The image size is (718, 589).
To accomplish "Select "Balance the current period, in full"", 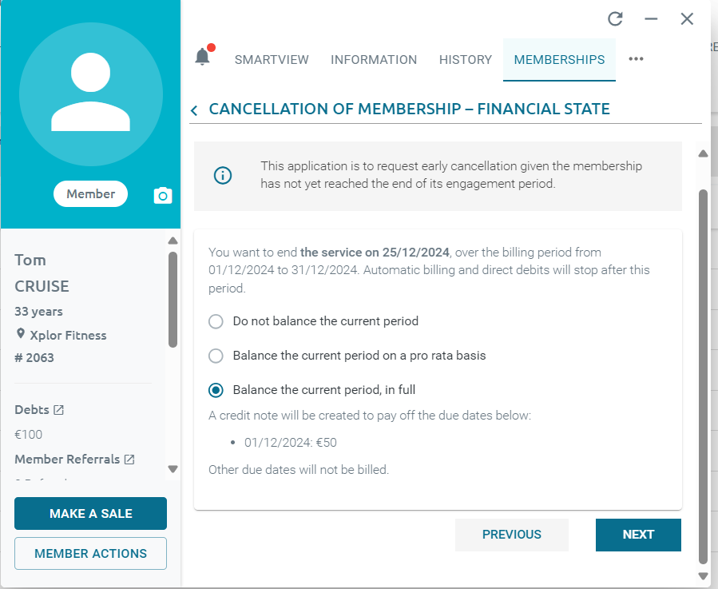I will pos(216,391).
